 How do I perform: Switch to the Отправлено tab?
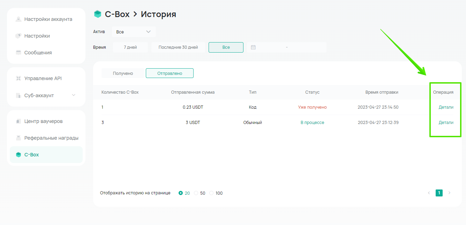[170, 73]
